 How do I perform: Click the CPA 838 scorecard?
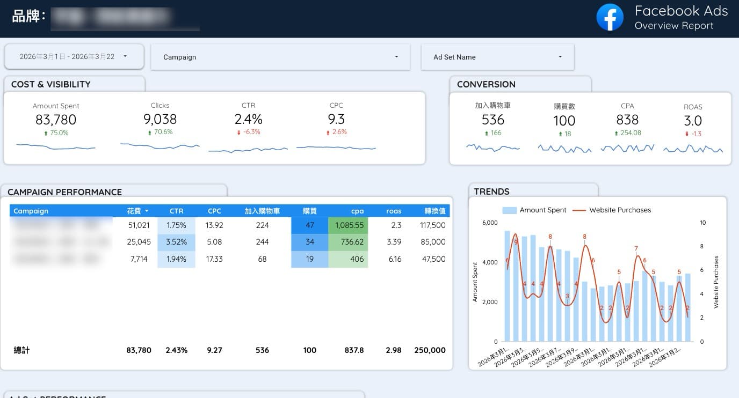point(627,120)
